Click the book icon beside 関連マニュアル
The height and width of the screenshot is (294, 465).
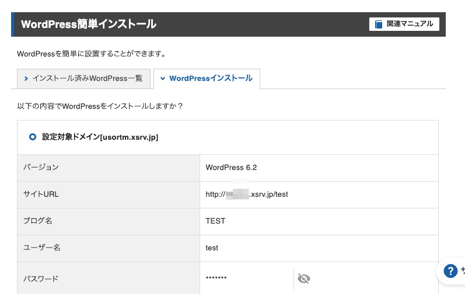coord(379,24)
